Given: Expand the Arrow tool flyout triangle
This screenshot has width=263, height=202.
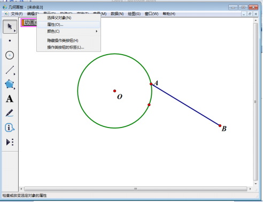Looking at the screenshot, I should [15, 31].
